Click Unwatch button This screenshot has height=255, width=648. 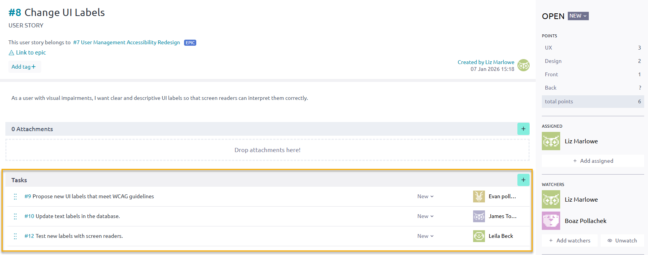click(622, 241)
